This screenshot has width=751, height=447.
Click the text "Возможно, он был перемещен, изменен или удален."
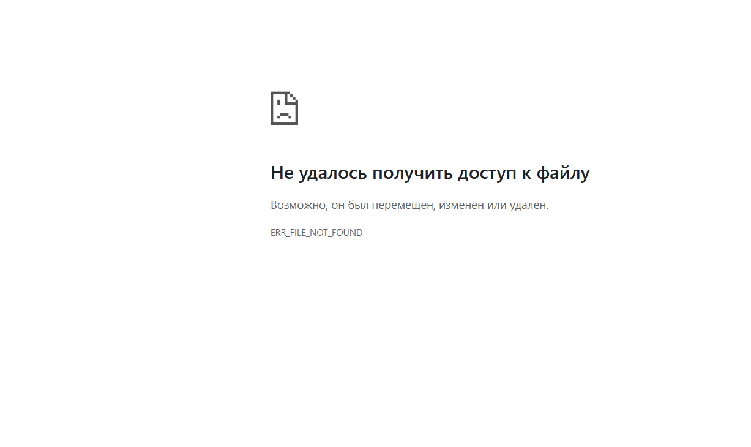[x=409, y=205]
